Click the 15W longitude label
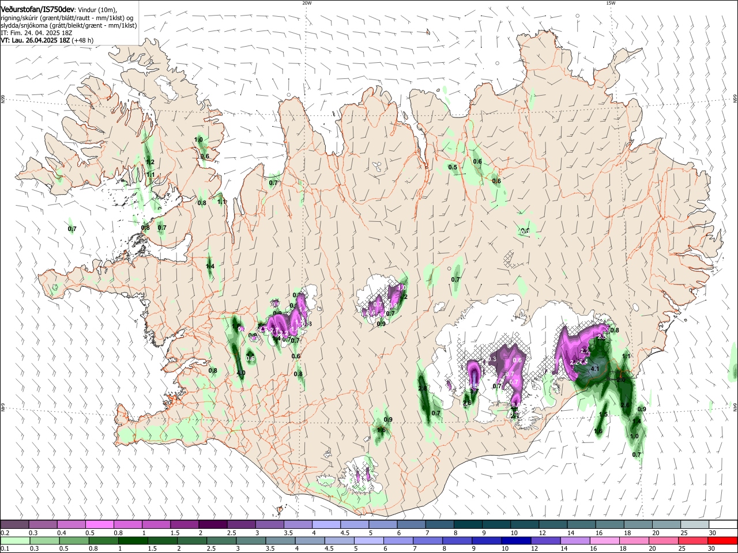738x553 pixels. (x=610, y=3)
